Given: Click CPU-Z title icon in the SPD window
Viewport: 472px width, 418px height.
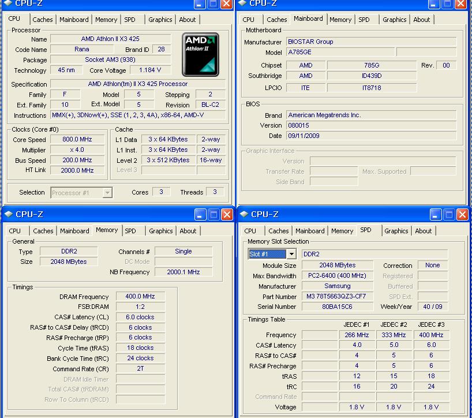Looking at the screenshot, I should tap(244, 214).
